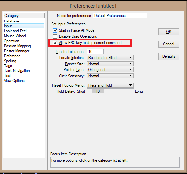The width and height of the screenshot is (187, 174).
Task: Choose the Raster Manager category
Action: [x=17, y=51]
